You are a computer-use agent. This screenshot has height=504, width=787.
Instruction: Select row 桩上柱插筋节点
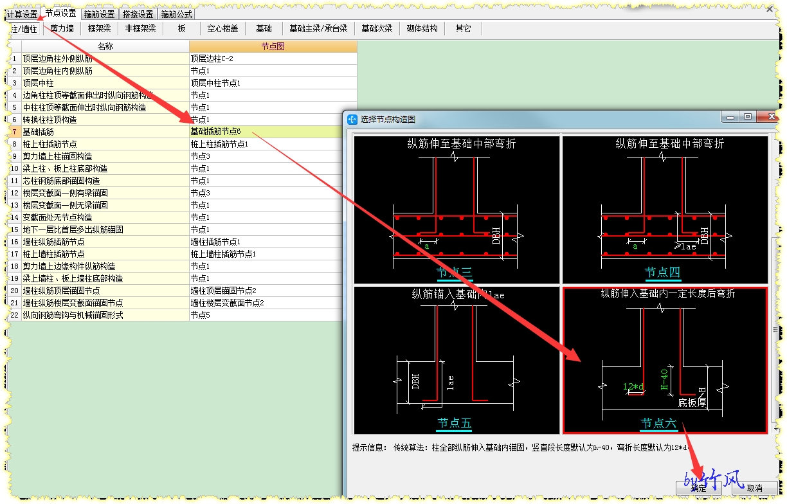[x=105, y=144]
